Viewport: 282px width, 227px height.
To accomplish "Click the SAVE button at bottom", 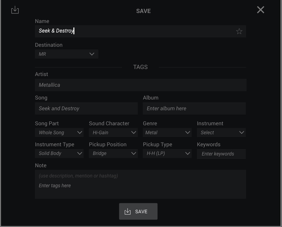I will tap(138, 211).
